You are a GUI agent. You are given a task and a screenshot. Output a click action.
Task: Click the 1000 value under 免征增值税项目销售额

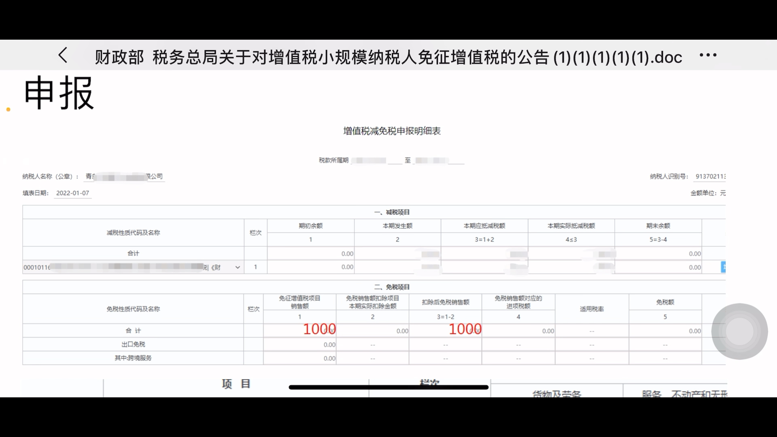319,329
